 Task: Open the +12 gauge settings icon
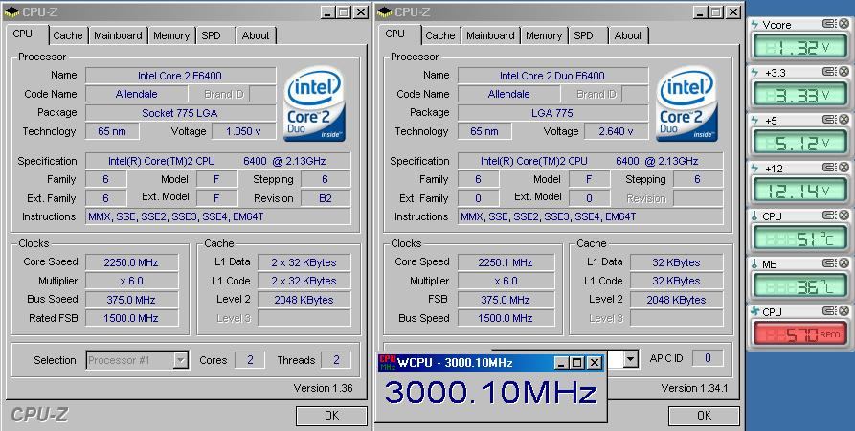pyautogui.click(x=829, y=168)
